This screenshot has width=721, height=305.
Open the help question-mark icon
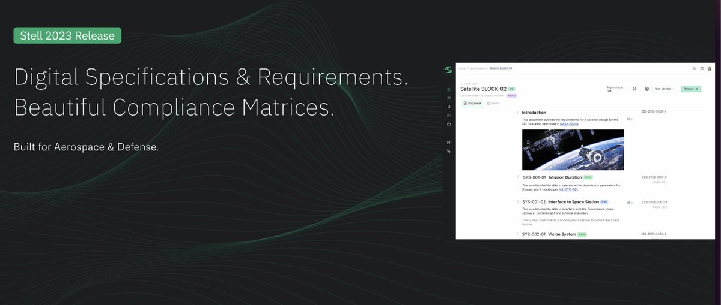tap(702, 68)
